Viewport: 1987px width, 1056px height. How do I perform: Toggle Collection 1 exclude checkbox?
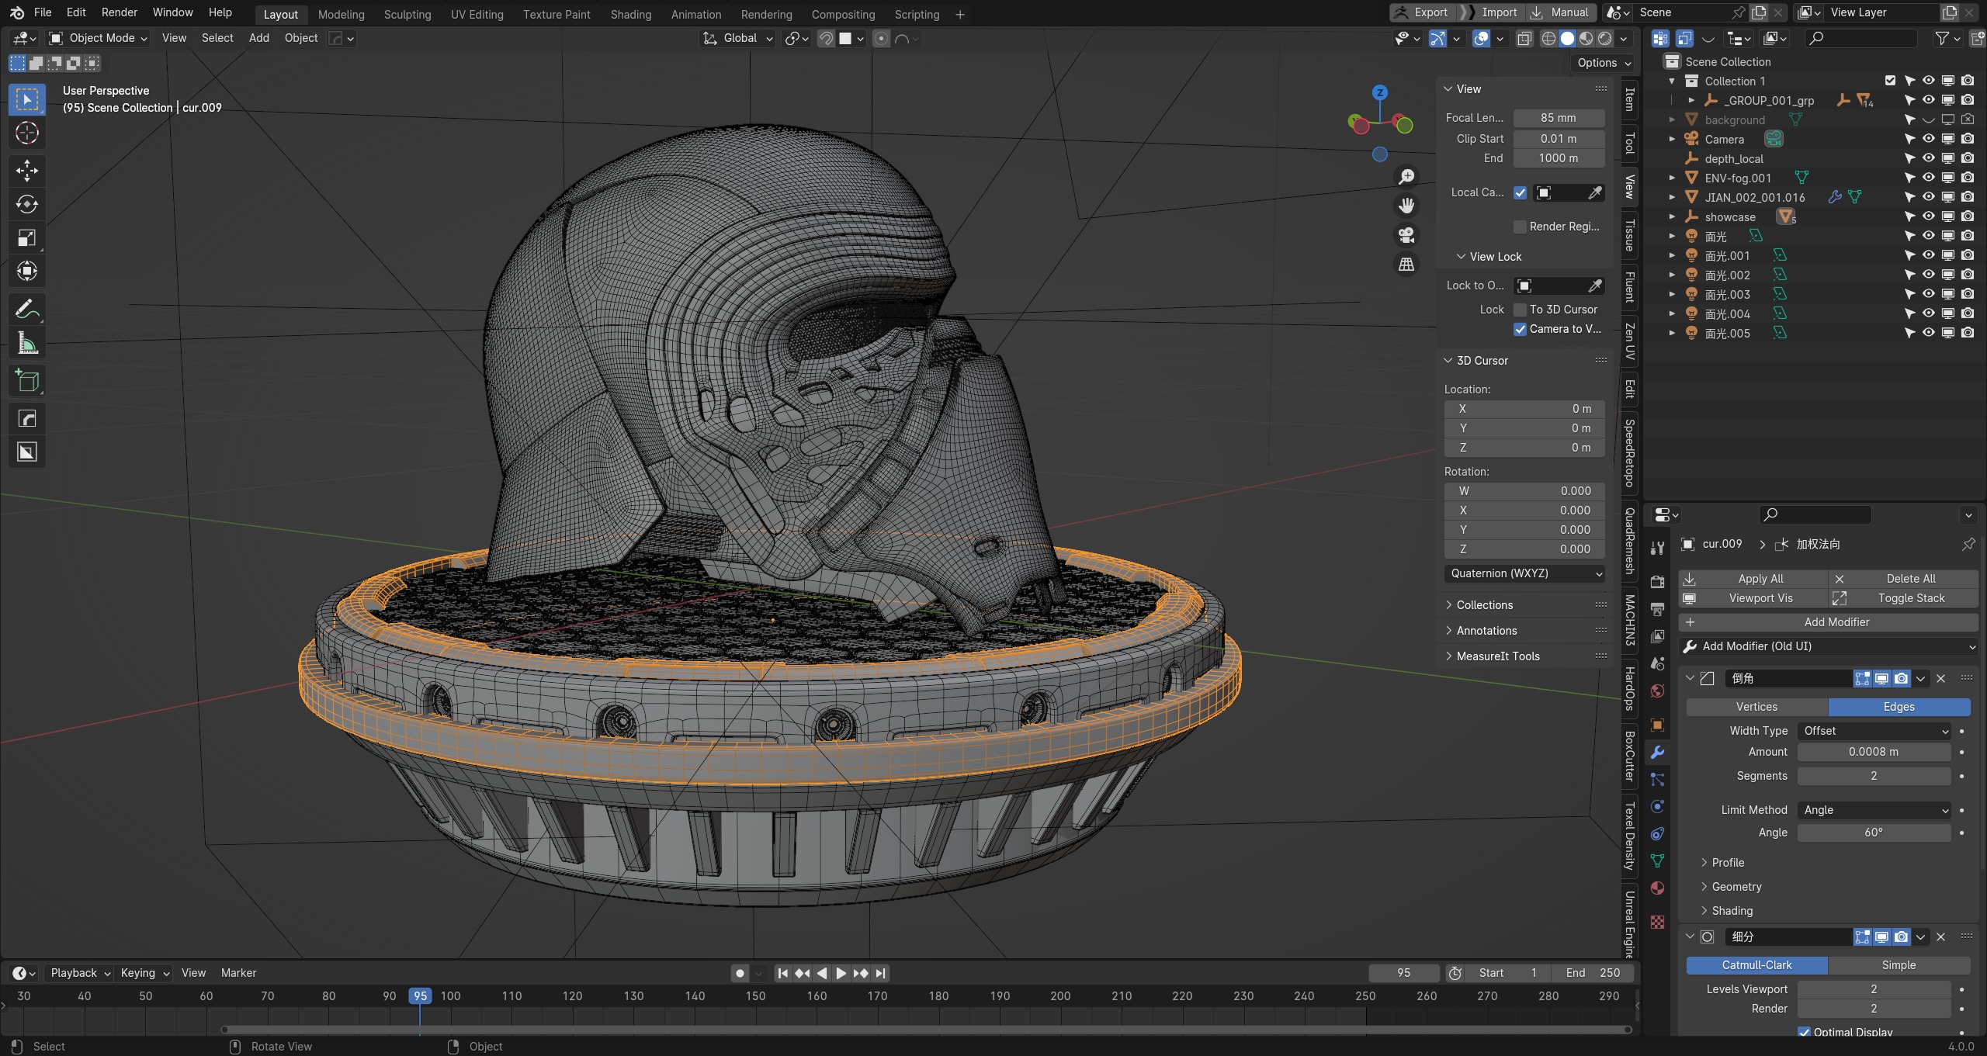[1890, 81]
